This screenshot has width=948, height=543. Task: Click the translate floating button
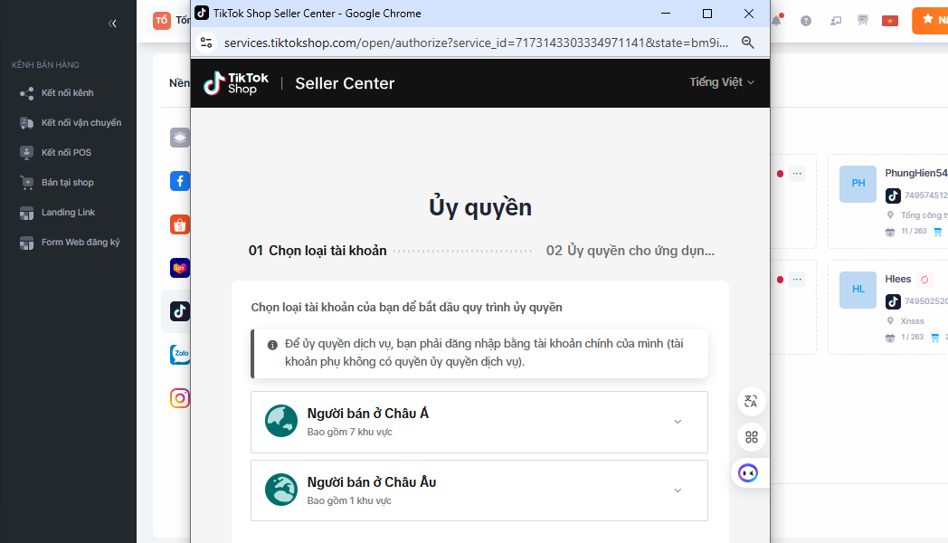(x=750, y=402)
